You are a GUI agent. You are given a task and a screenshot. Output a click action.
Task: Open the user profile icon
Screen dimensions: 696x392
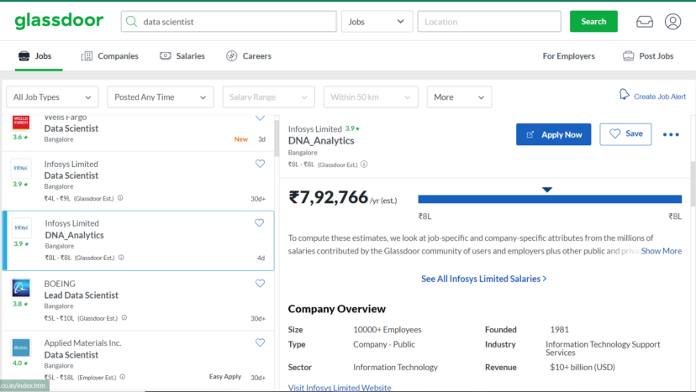click(x=673, y=21)
